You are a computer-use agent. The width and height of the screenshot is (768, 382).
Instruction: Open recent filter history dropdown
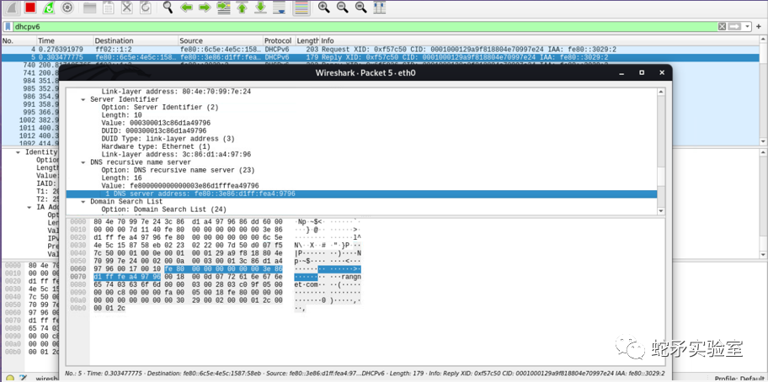[x=747, y=26]
